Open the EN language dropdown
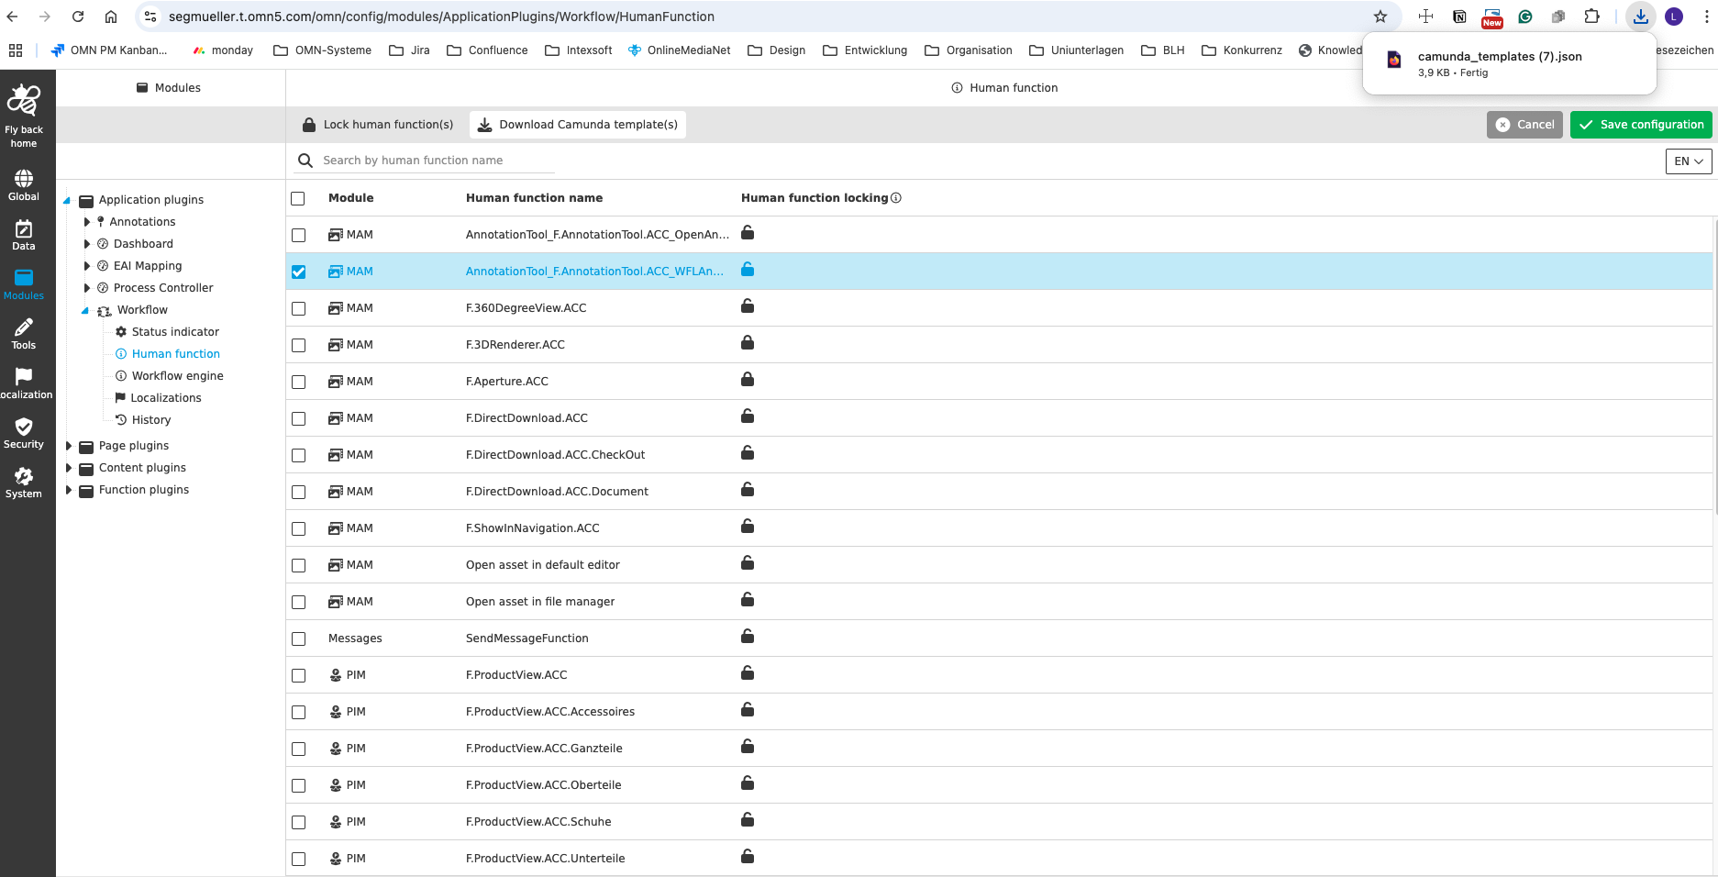 point(1688,161)
